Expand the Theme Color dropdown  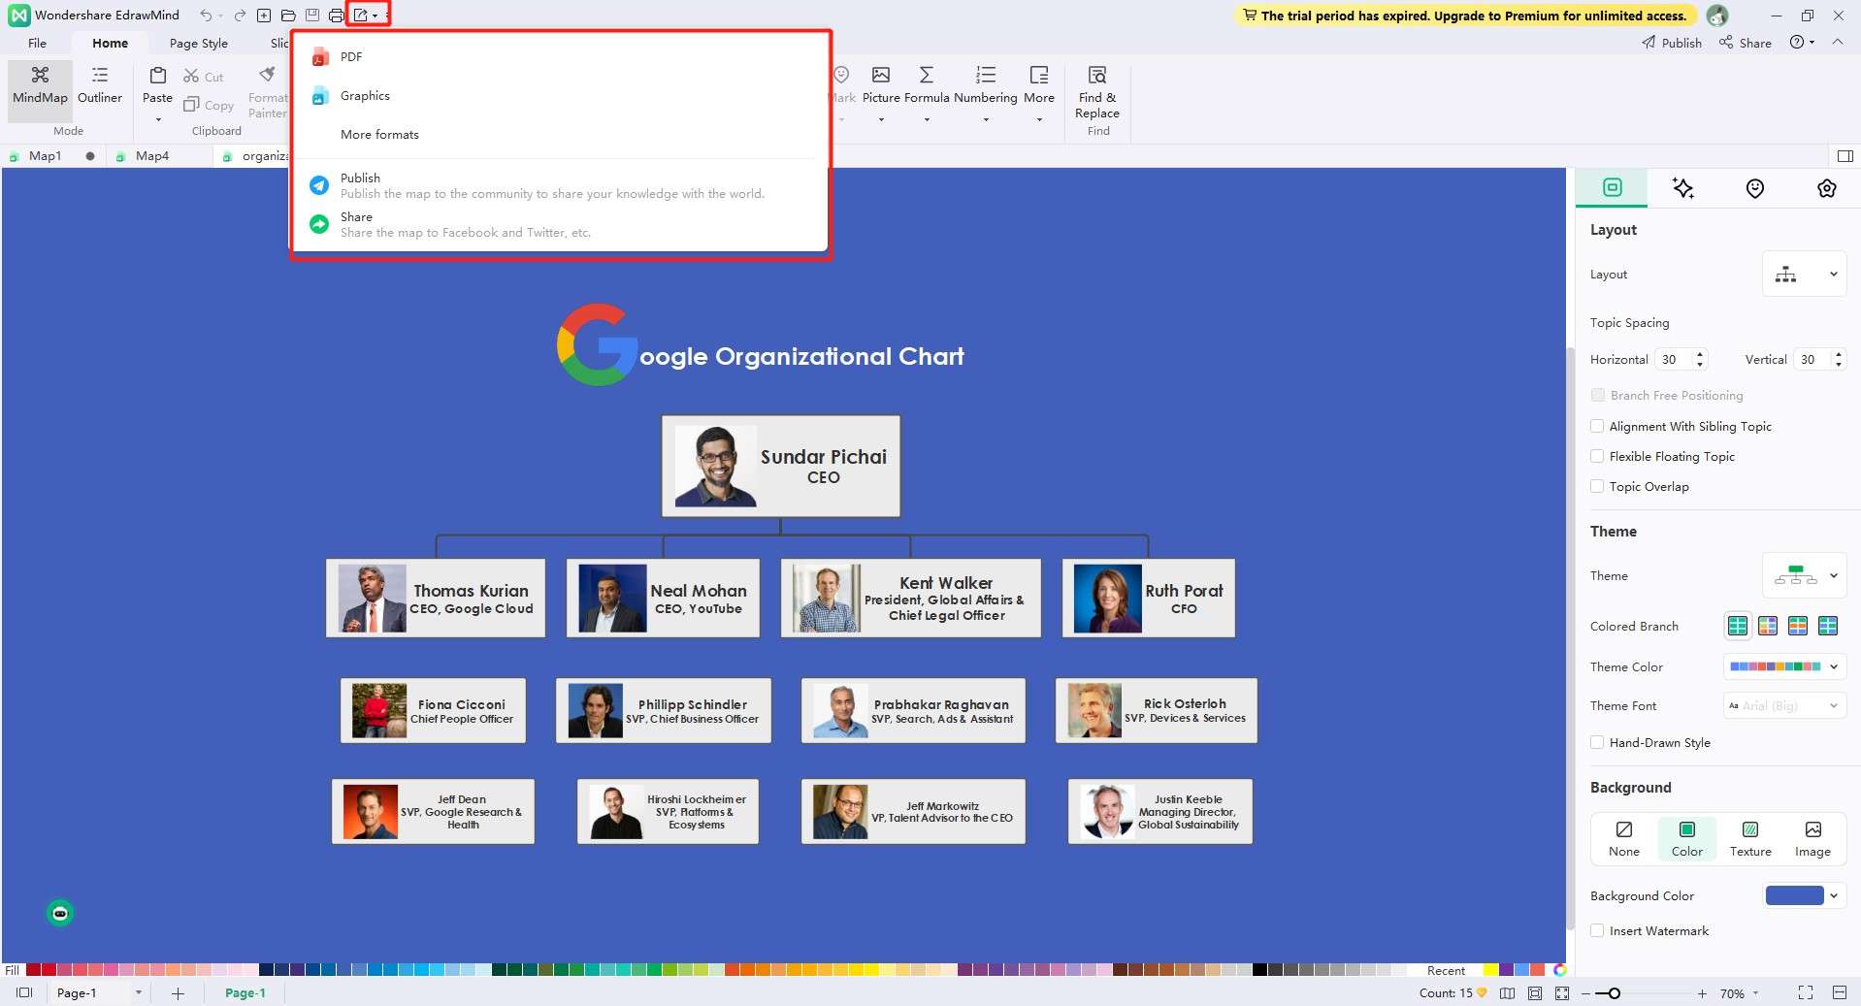[1784, 666]
